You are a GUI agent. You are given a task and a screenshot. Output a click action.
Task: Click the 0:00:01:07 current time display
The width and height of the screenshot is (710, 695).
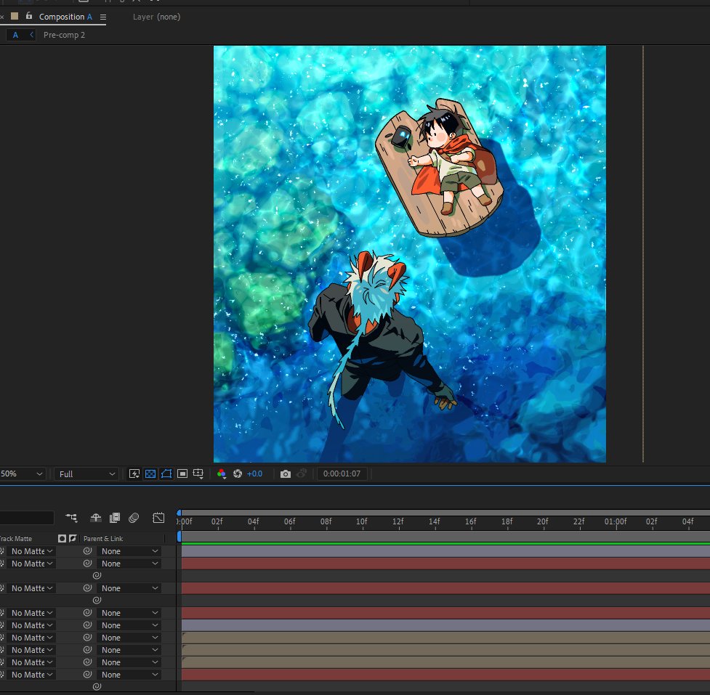coord(342,474)
